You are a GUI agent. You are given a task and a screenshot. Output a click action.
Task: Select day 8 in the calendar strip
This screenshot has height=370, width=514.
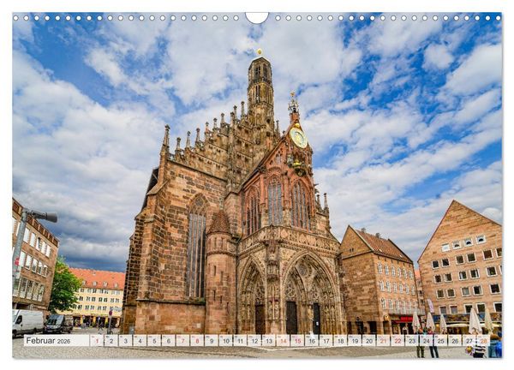[x=197, y=341]
